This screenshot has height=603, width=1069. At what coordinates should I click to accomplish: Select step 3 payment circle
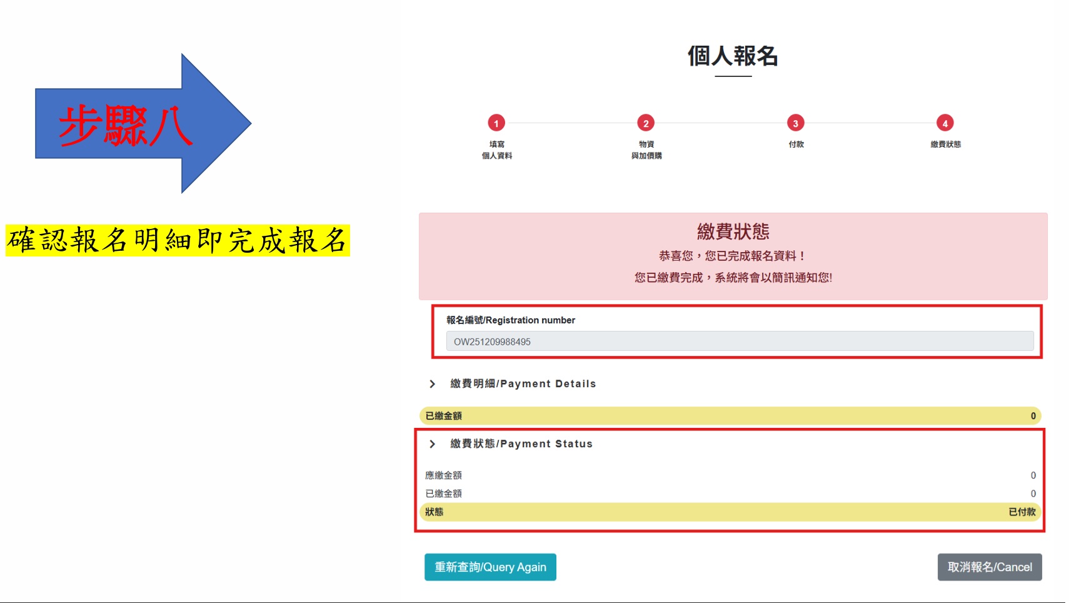pyautogui.click(x=795, y=123)
